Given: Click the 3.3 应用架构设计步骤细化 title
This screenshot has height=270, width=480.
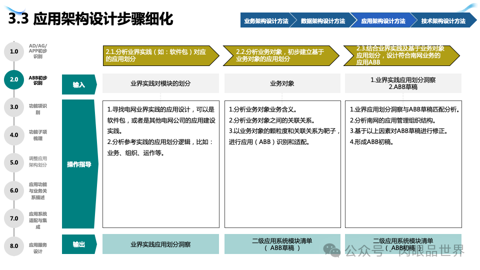Looking at the screenshot, I should coord(91,18).
